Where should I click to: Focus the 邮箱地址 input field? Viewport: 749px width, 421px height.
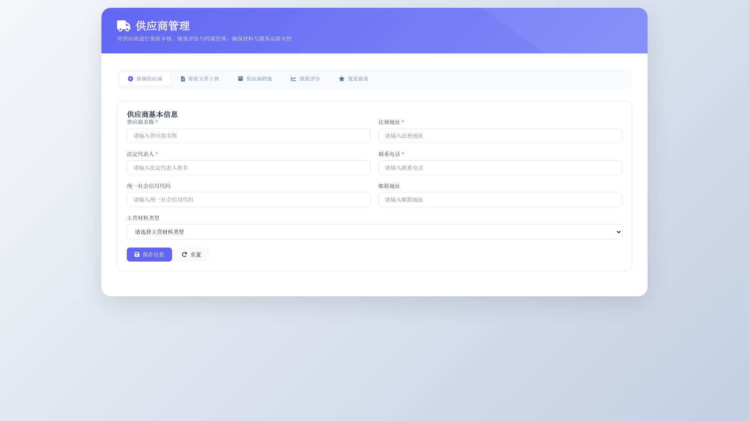500,200
